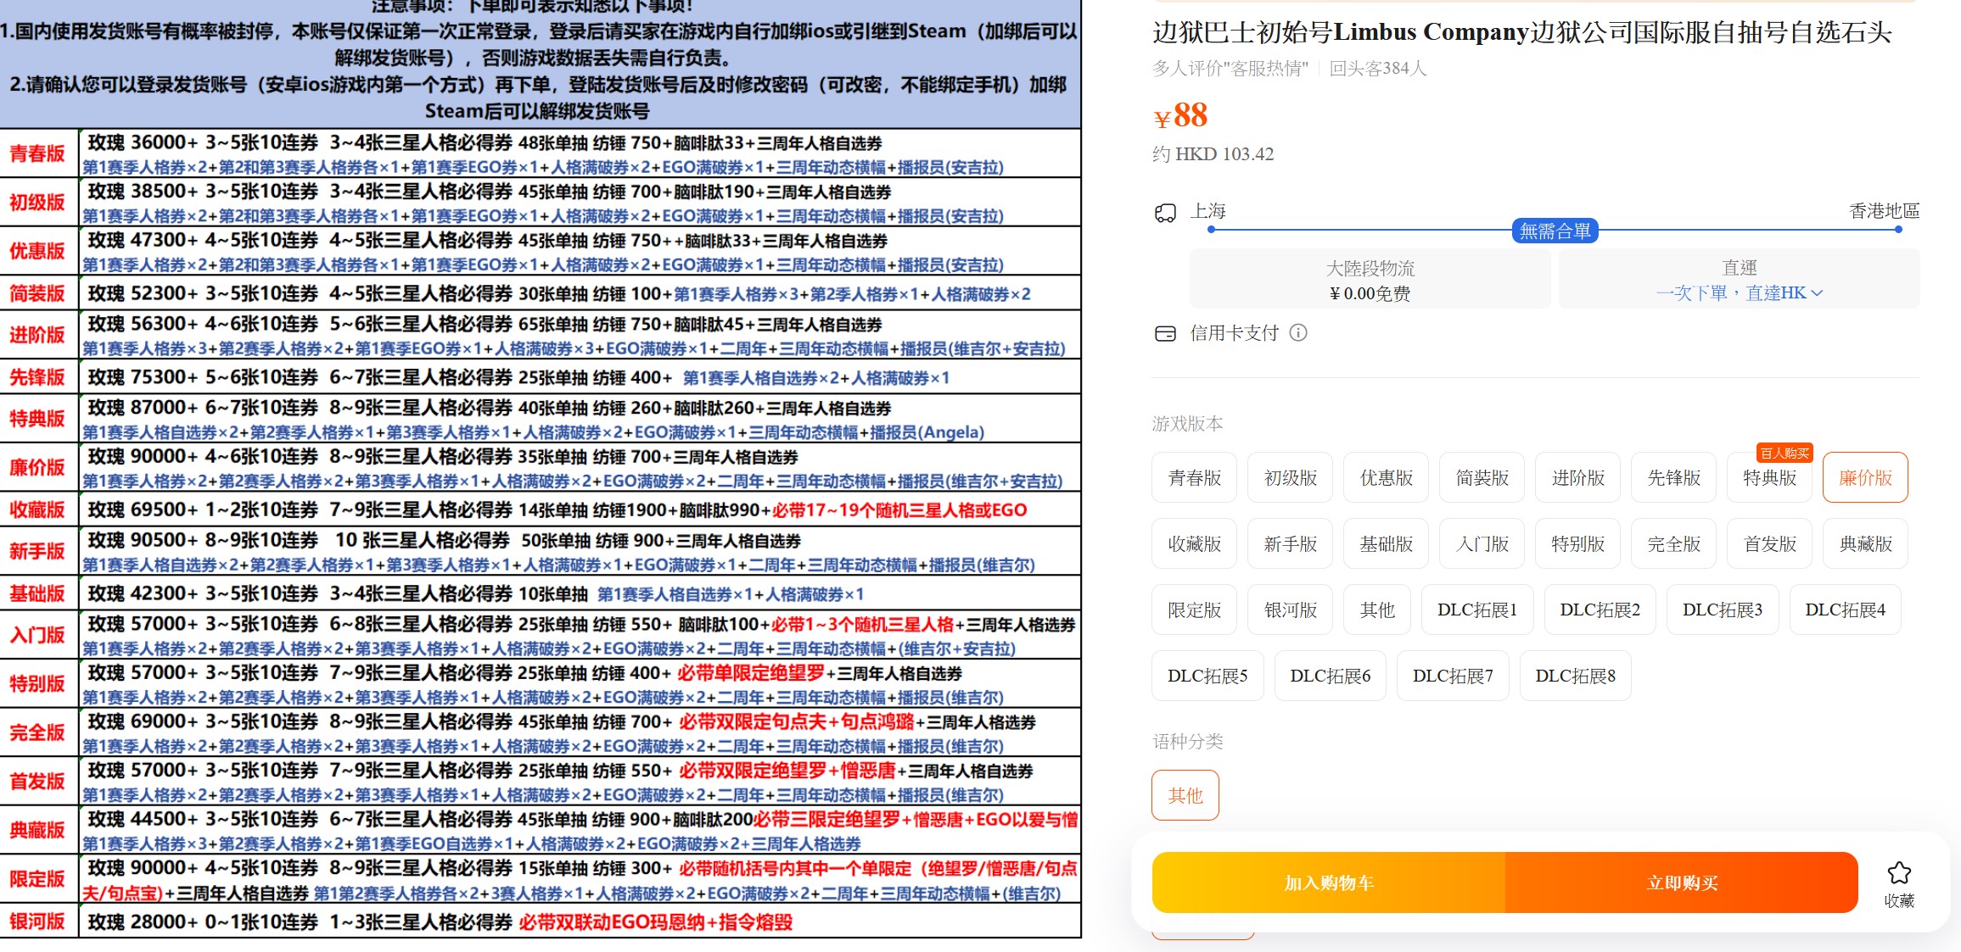Viewport: 1961px width, 952px height.
Task: Choose the 特别版 version button
Action: [1578, 544]
